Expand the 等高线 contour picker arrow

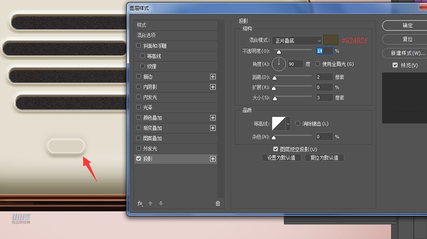pyautogui.click(x=288, y=124)
